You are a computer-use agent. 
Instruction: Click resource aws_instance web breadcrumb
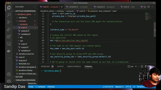point(102,11)
